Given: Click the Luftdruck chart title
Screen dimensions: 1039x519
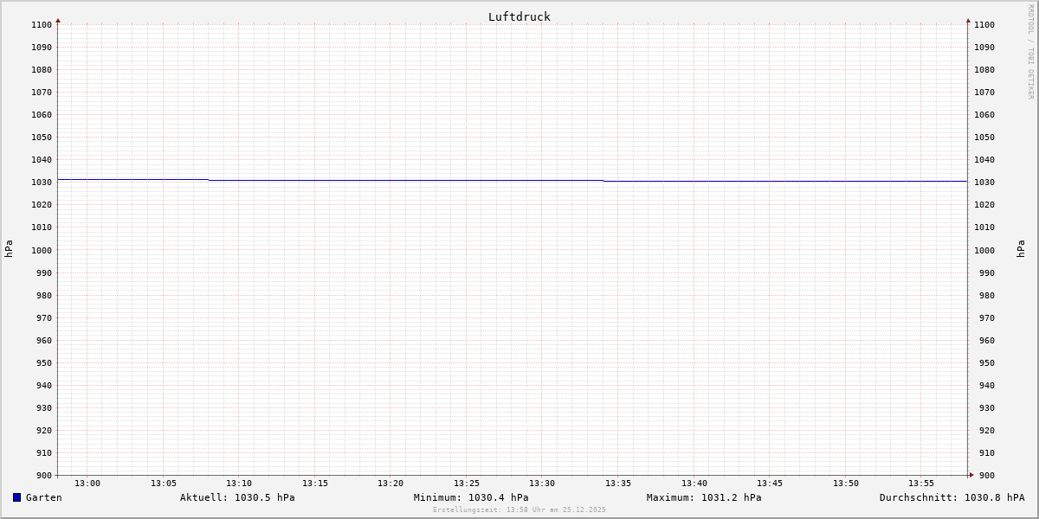Looking at the screenshot, I should point(519,16).
